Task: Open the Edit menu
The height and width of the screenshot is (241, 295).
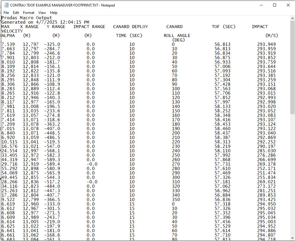Action: click(16, 13)
